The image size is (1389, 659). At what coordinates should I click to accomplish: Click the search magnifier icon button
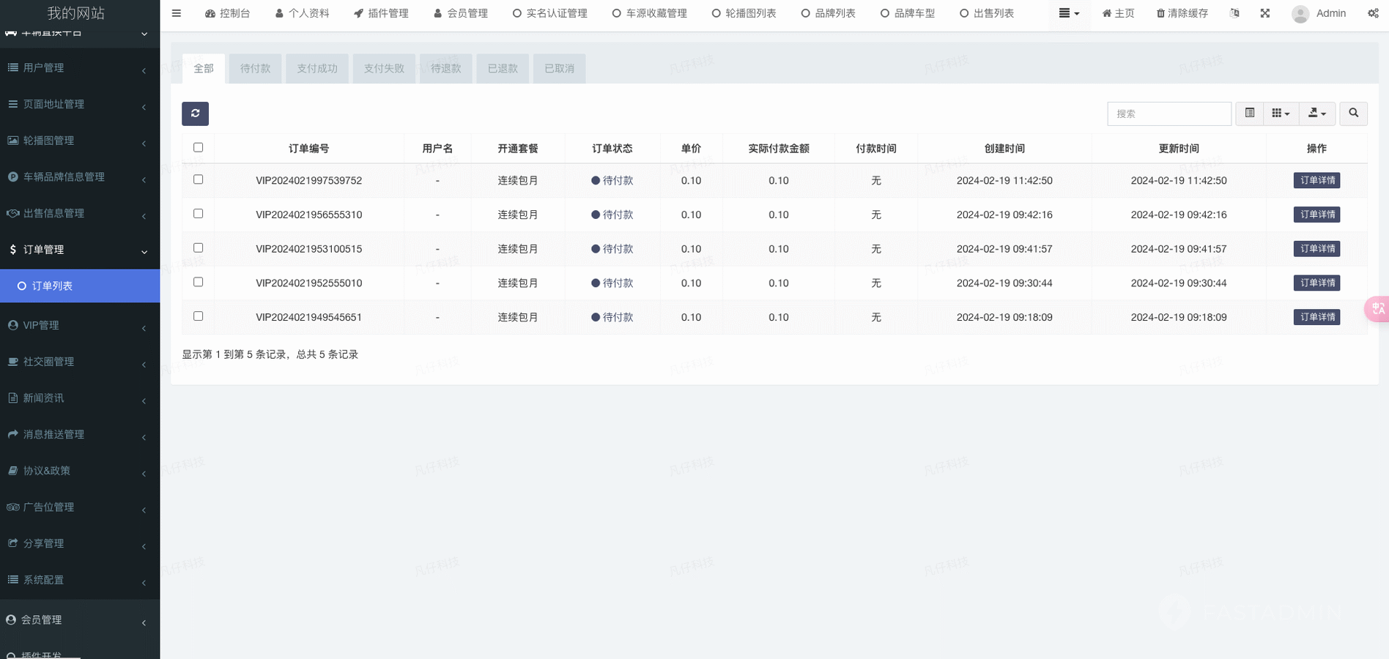1353,113
